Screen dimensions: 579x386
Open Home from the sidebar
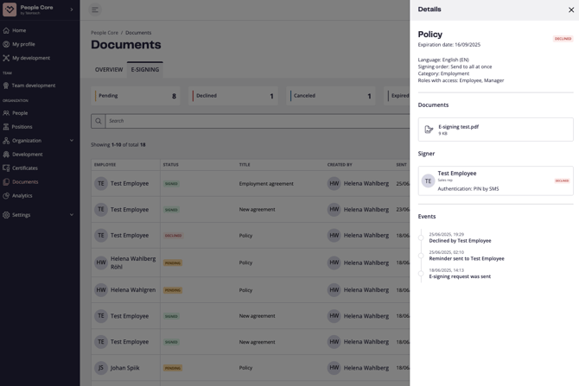coord(19,30)
